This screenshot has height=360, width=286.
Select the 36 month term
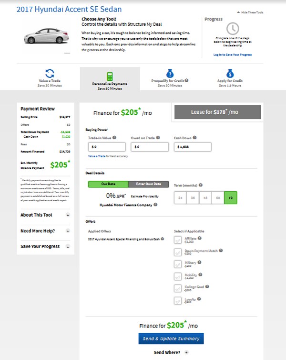(193, 197)
